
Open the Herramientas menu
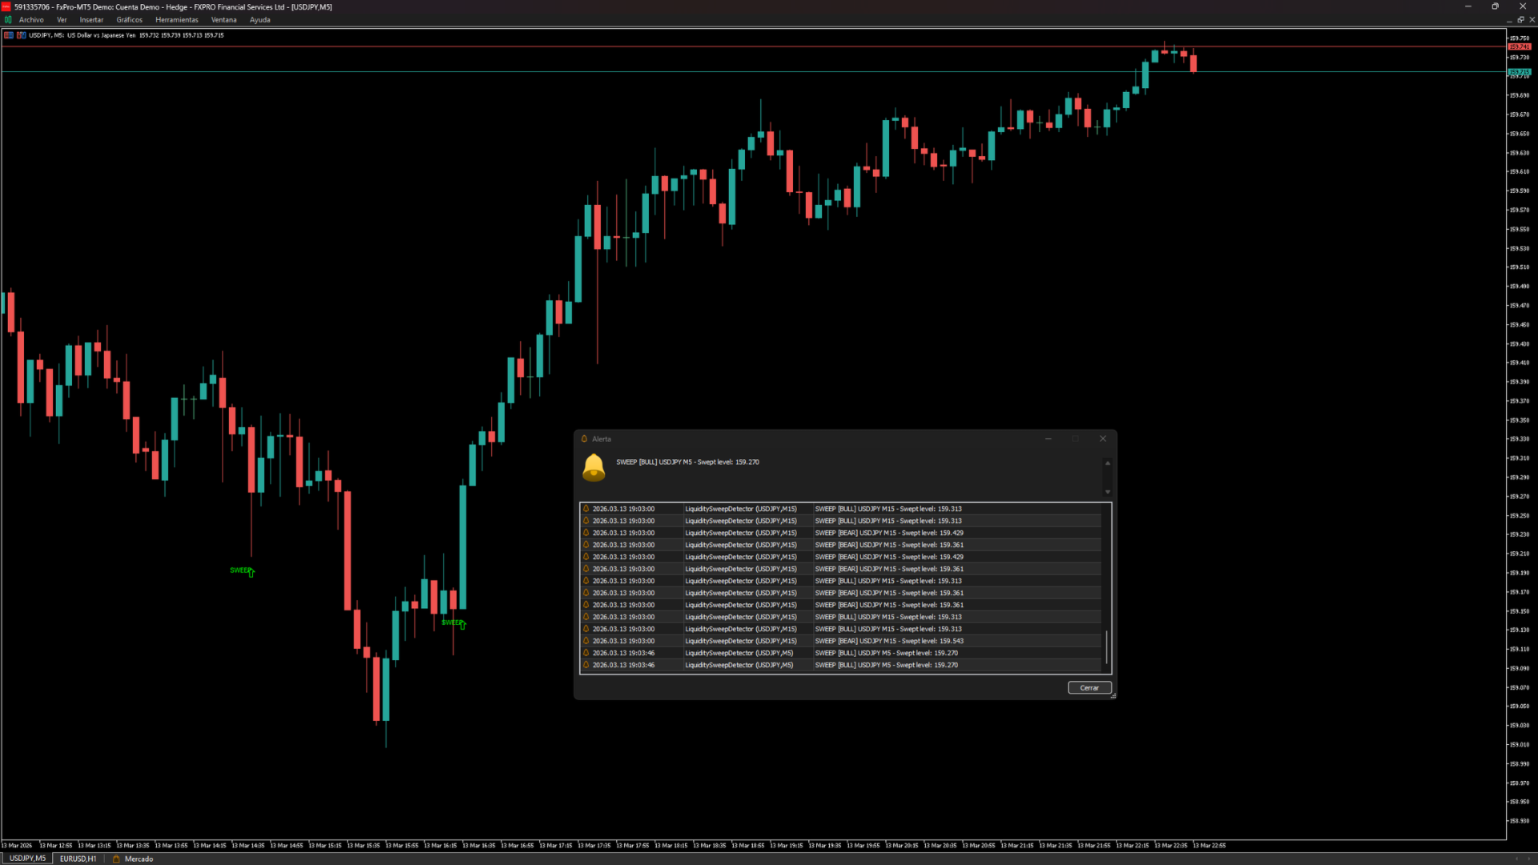pyautogui.click(x=176, y=20)
